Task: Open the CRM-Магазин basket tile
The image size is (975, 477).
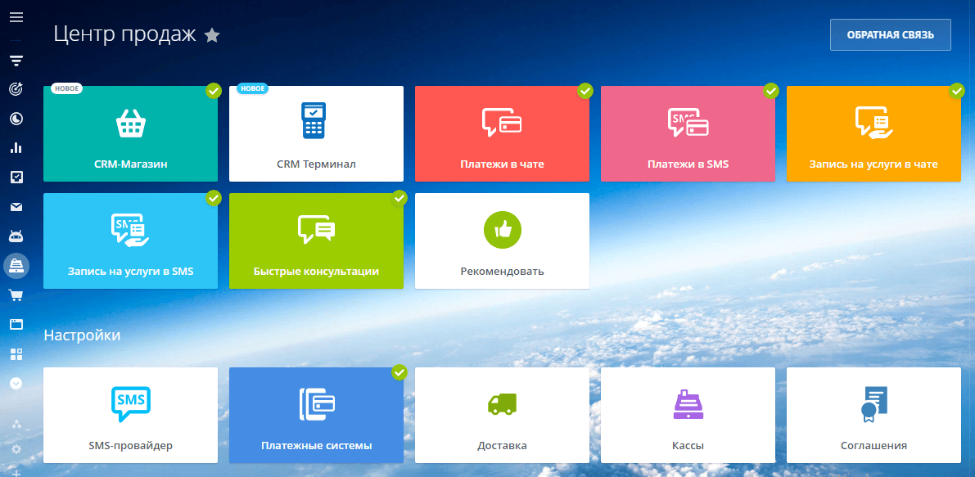Action: click(x=131, y=133)
